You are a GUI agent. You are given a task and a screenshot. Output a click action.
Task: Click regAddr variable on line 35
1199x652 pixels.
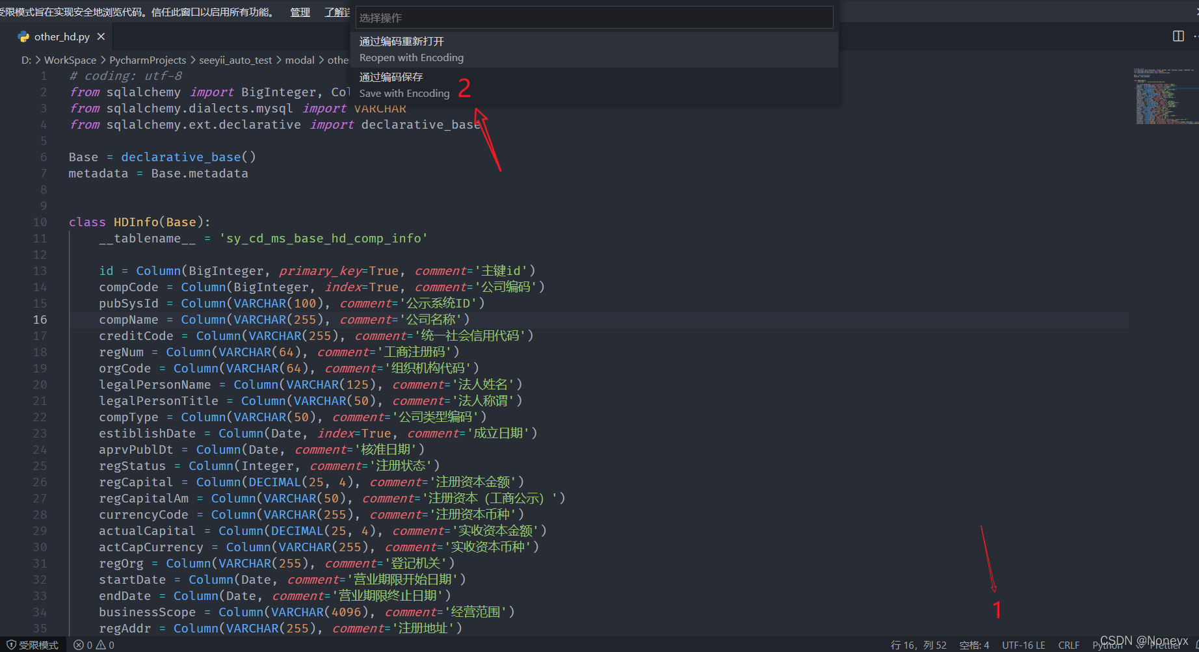tap(125, 628)
